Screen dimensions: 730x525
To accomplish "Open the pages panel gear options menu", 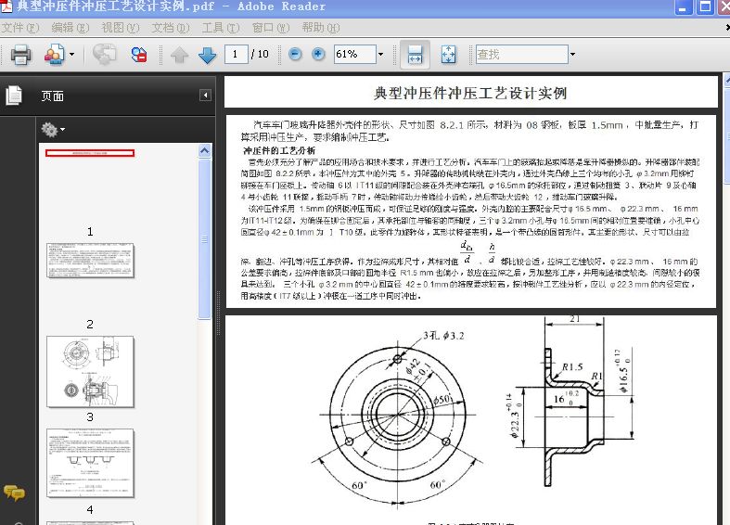I will pos(53,129).
